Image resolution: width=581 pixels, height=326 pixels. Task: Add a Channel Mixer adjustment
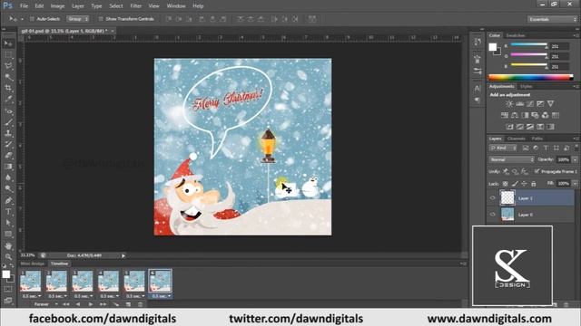pos(545,115)
